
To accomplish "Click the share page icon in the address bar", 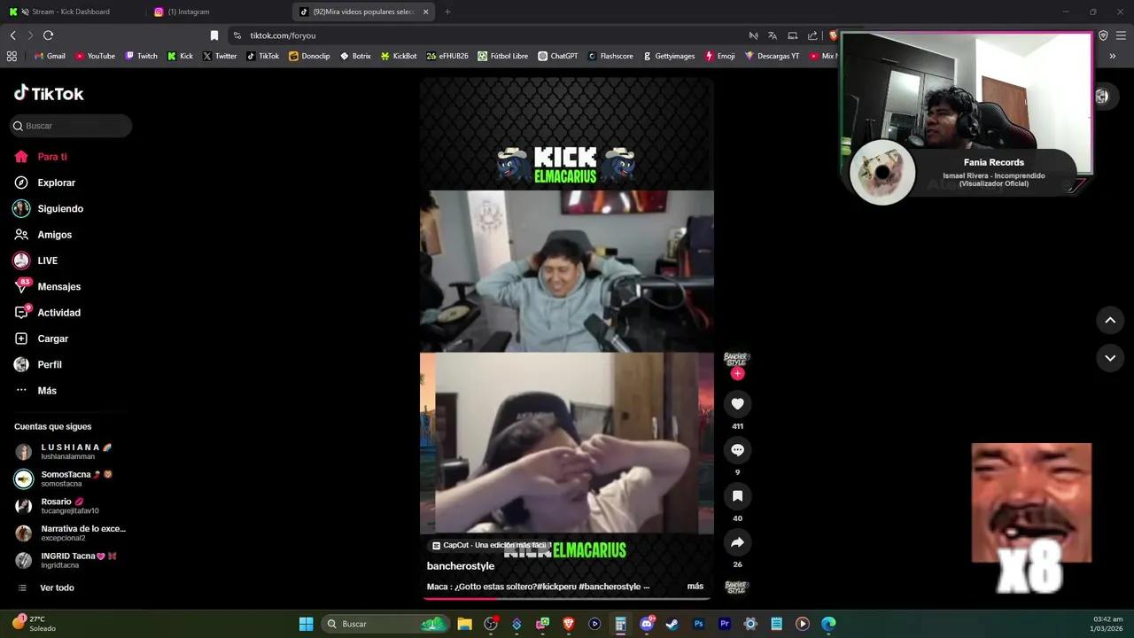I will pos(812,35).
